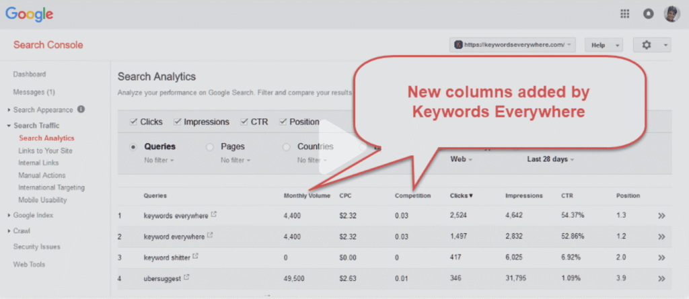Expand the Crawl section
The width and height of the screenshot is (689, 299).
(9, 231)
